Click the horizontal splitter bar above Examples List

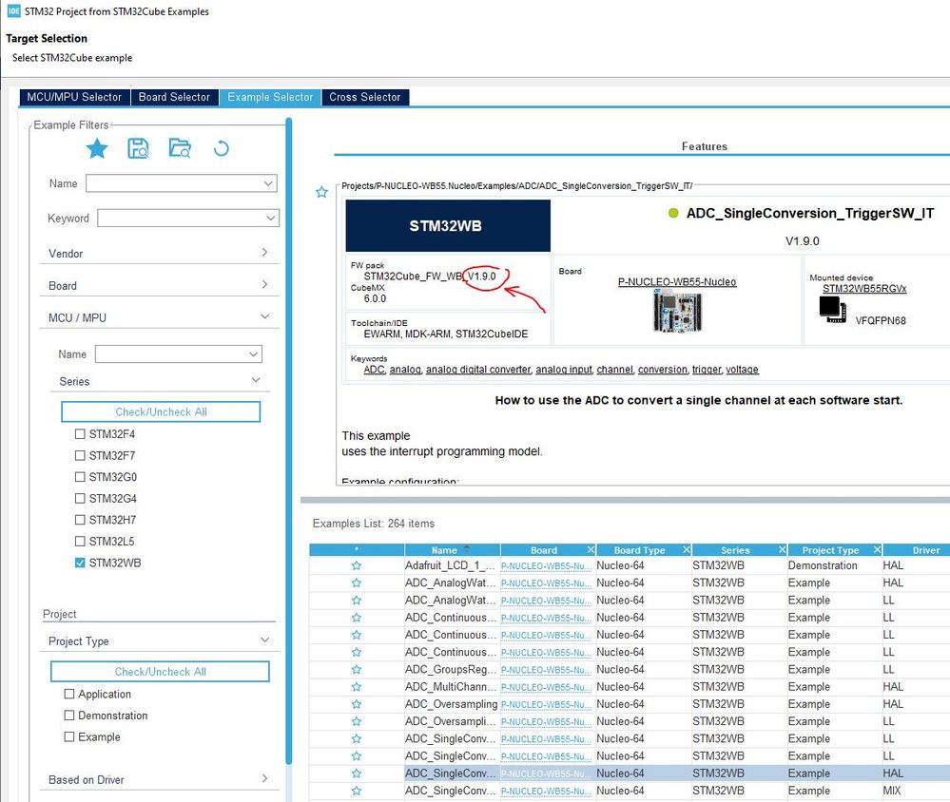click(x=626, y=500)
